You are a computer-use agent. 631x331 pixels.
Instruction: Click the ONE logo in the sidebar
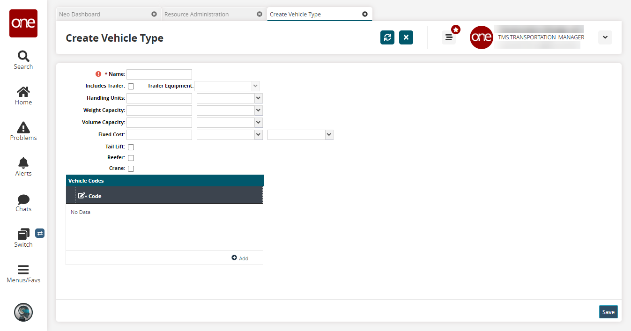tap(23, 23)
